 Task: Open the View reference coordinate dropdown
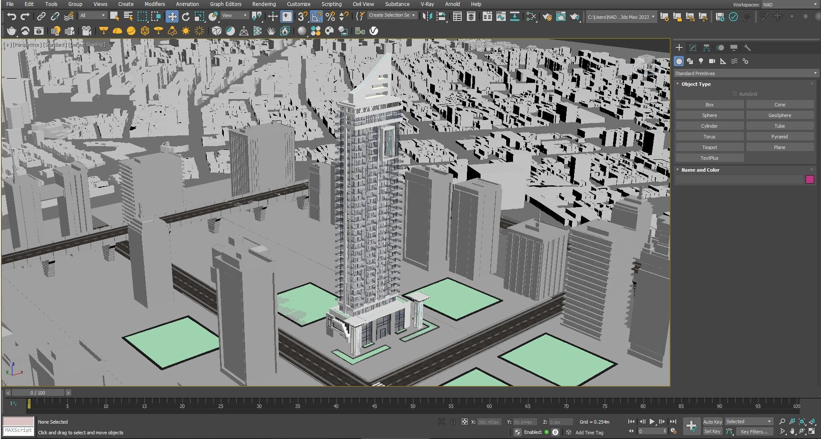click(234, 15)
